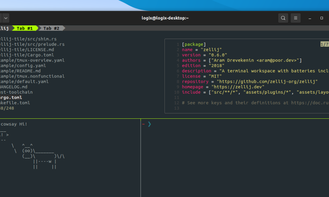This screenshot has width=329, height=197.
Task: Click the [package] header line
Action: (x=194, y=44)
